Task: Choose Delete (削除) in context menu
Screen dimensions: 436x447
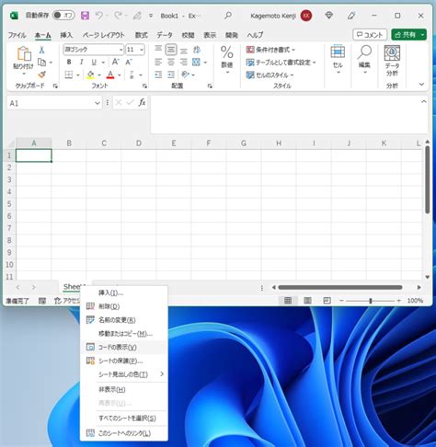Action: tap(124, 306)
